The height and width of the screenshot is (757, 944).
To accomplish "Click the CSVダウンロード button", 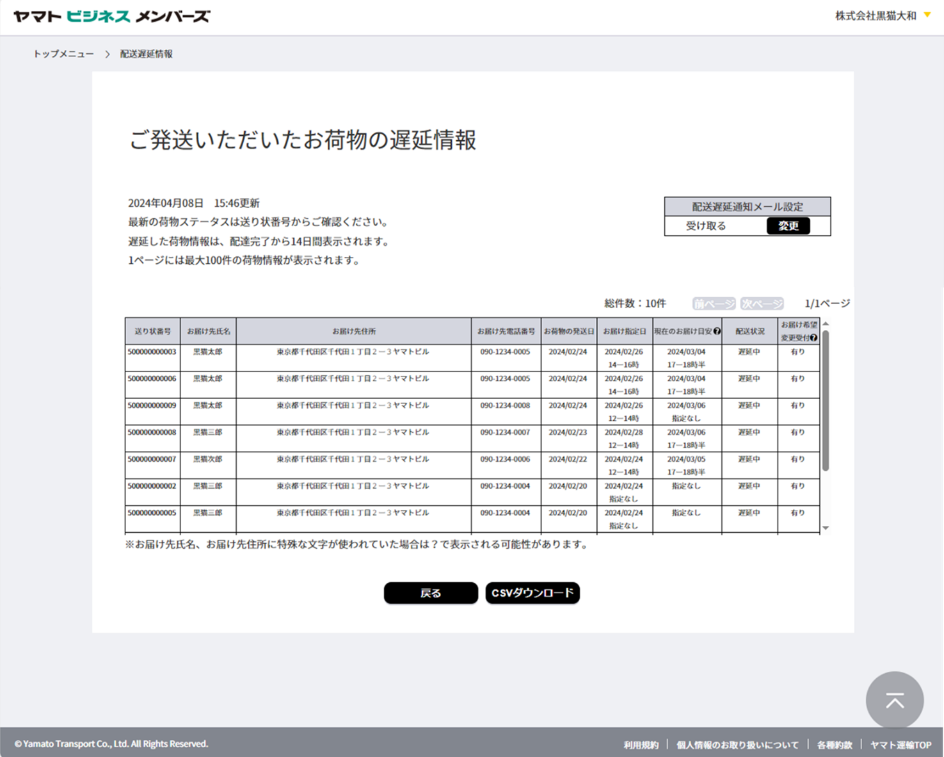I will 532,593.
